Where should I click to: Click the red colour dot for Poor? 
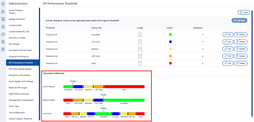click(x=170, y=63)
